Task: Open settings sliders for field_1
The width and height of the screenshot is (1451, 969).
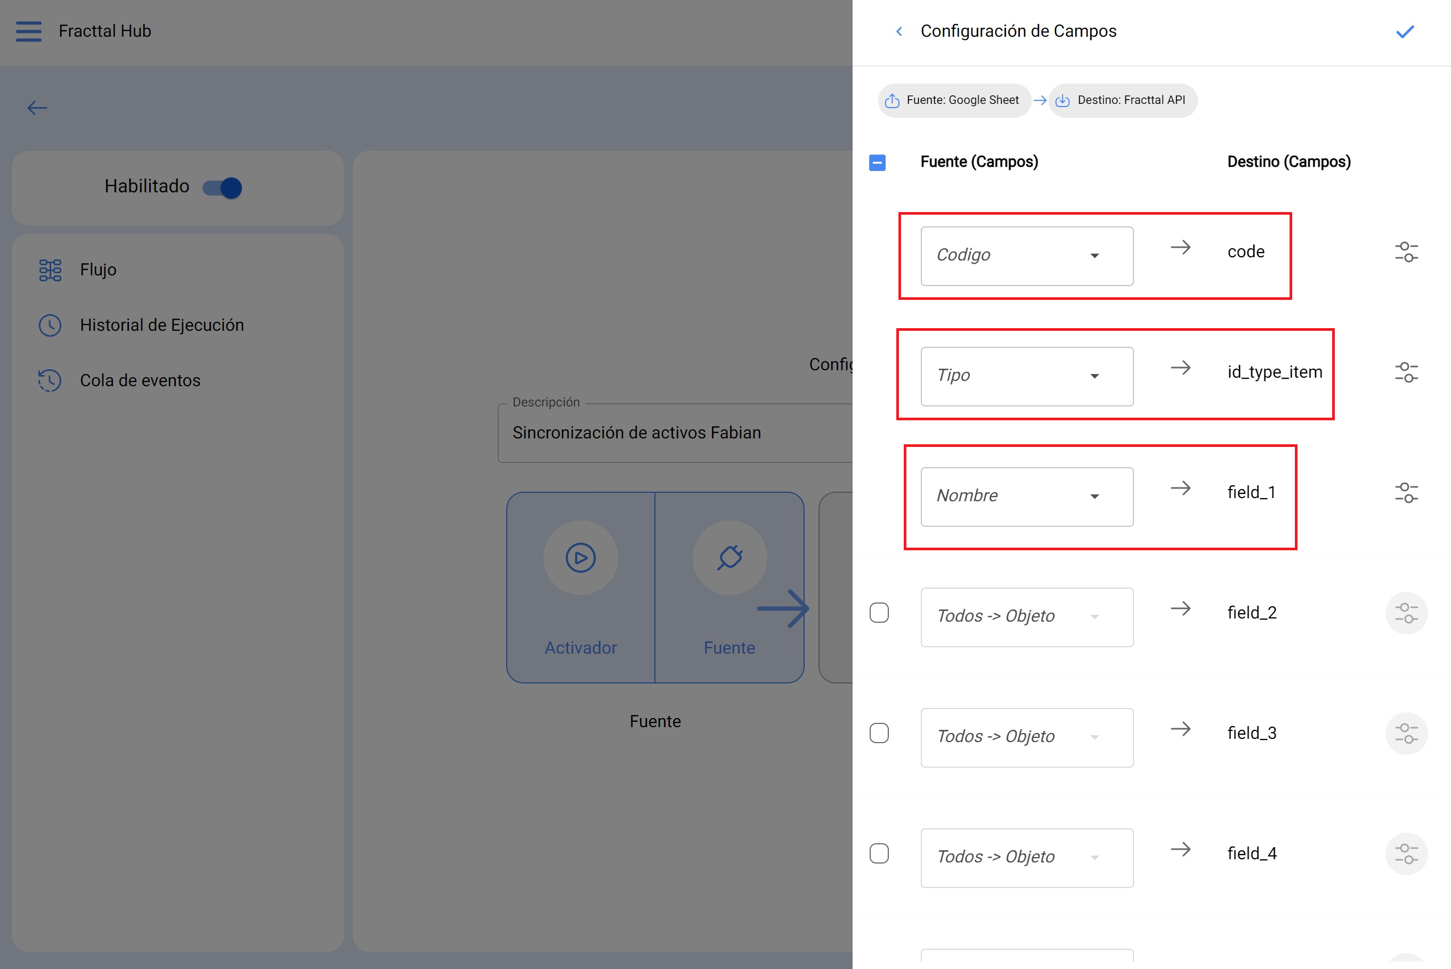Action: (x=1406, y=493)
